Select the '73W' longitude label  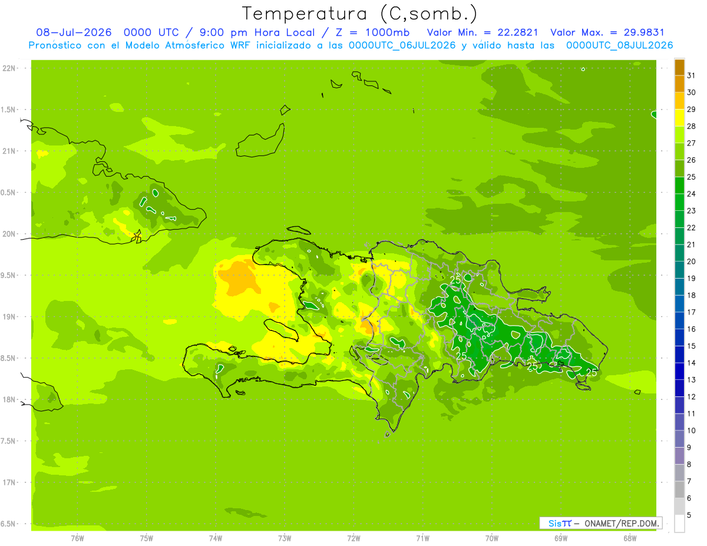[x=285, y=538]
